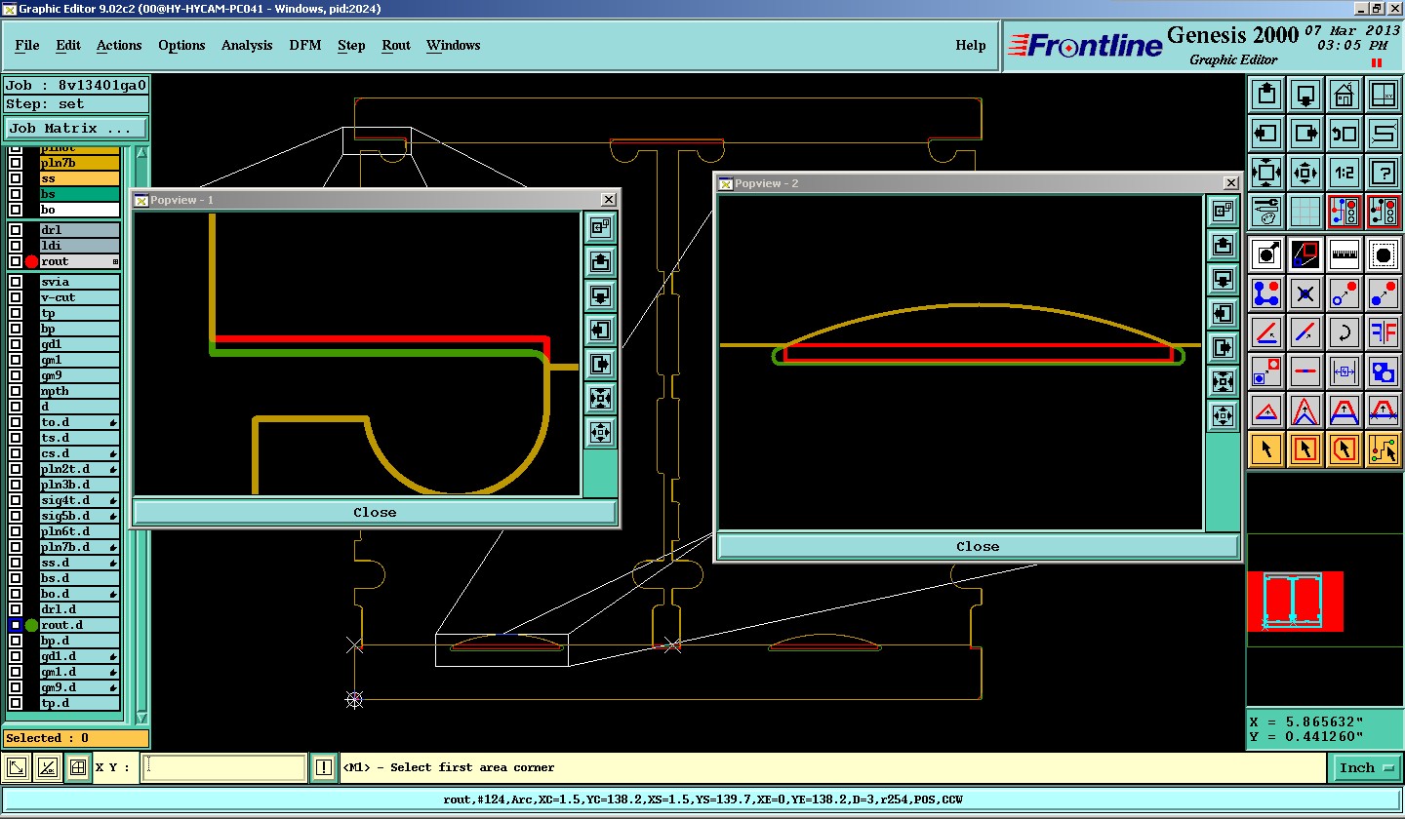Expand the rout layer marker
The image size is (1405, 819).
pyautogui.click(x=115, y=261)
